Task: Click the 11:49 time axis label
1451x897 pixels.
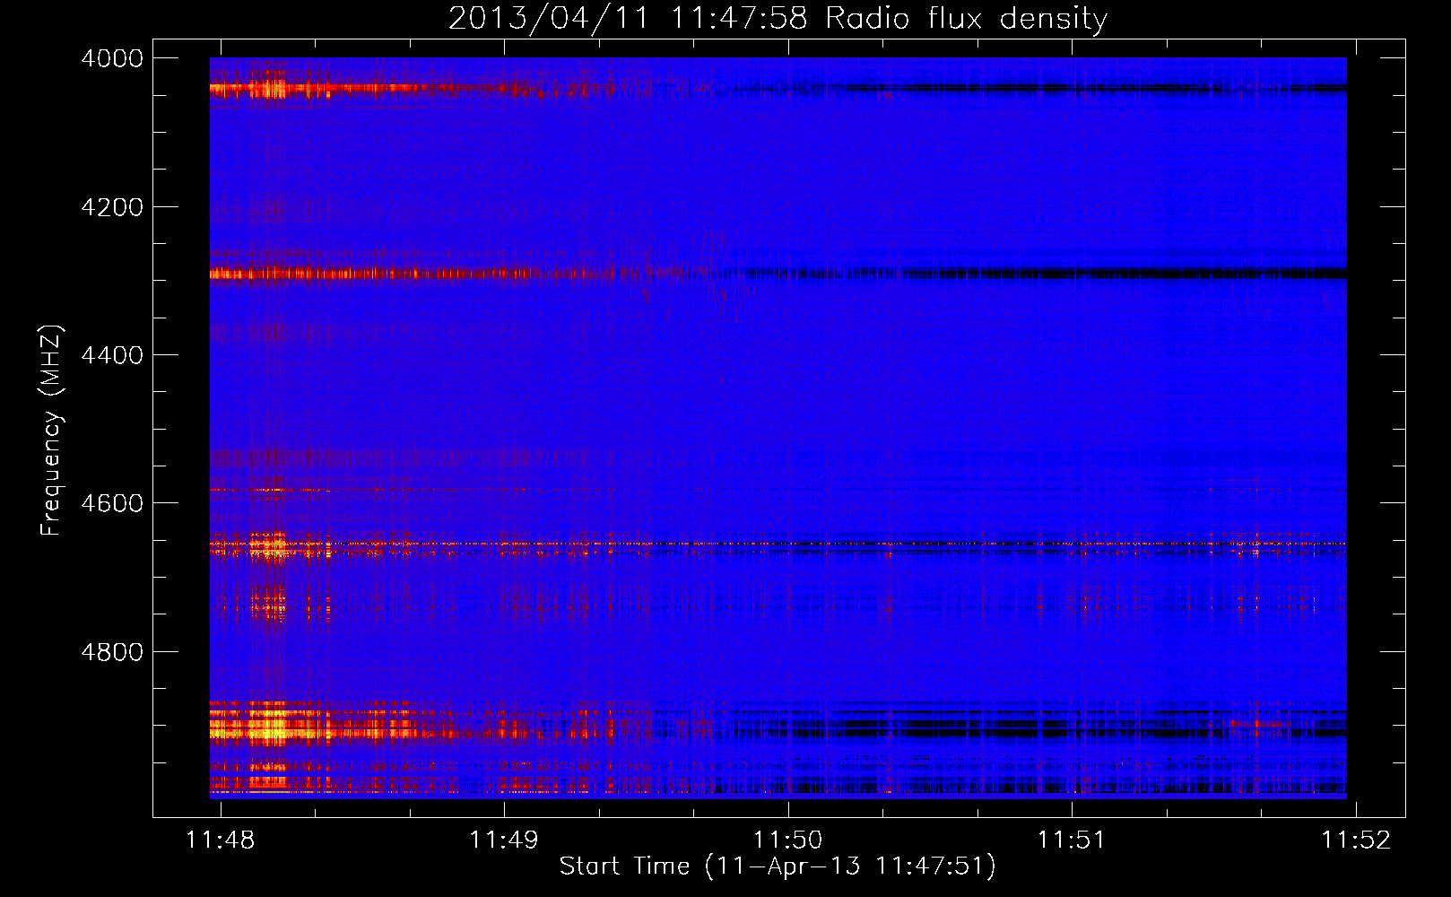Action: pos(504,840)
